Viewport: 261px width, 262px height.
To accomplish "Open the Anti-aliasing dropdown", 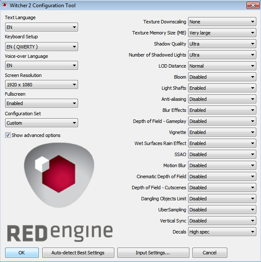I will (222, 99).
